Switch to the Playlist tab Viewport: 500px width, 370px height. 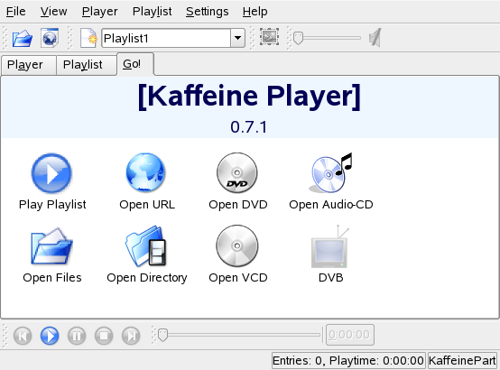click(x=87, y=65)
